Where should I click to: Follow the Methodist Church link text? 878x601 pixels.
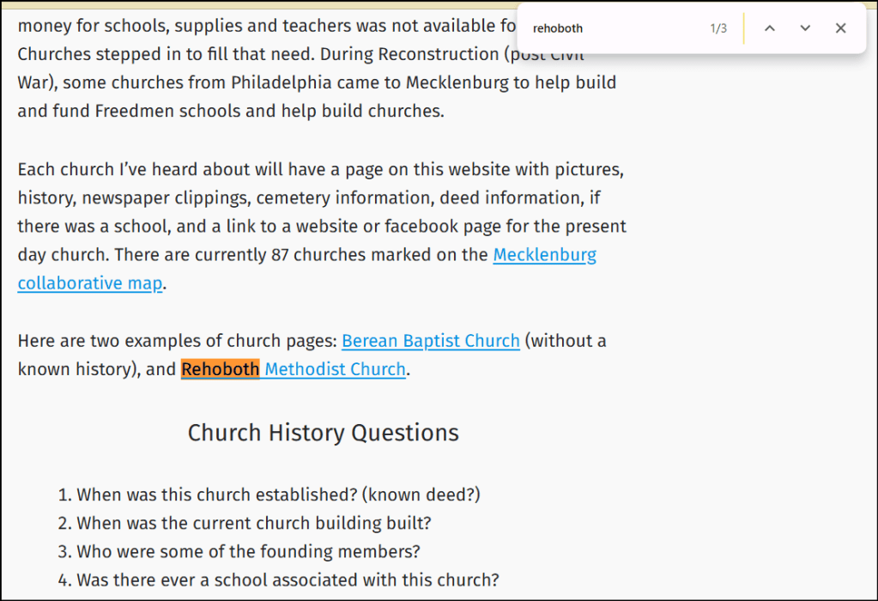click(x=335, y=369)
